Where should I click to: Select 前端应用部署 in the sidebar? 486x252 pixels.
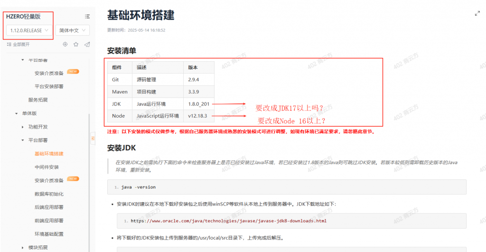point(49,221)
